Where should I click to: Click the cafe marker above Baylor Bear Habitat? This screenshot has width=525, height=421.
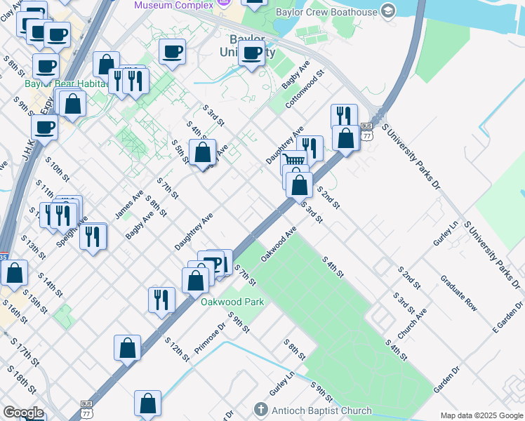coord(46,67)
